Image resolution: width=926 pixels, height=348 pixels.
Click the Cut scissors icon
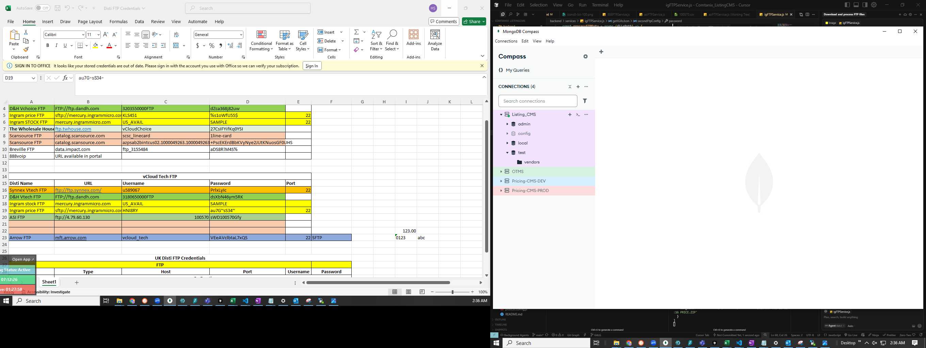tap(26, 32)
